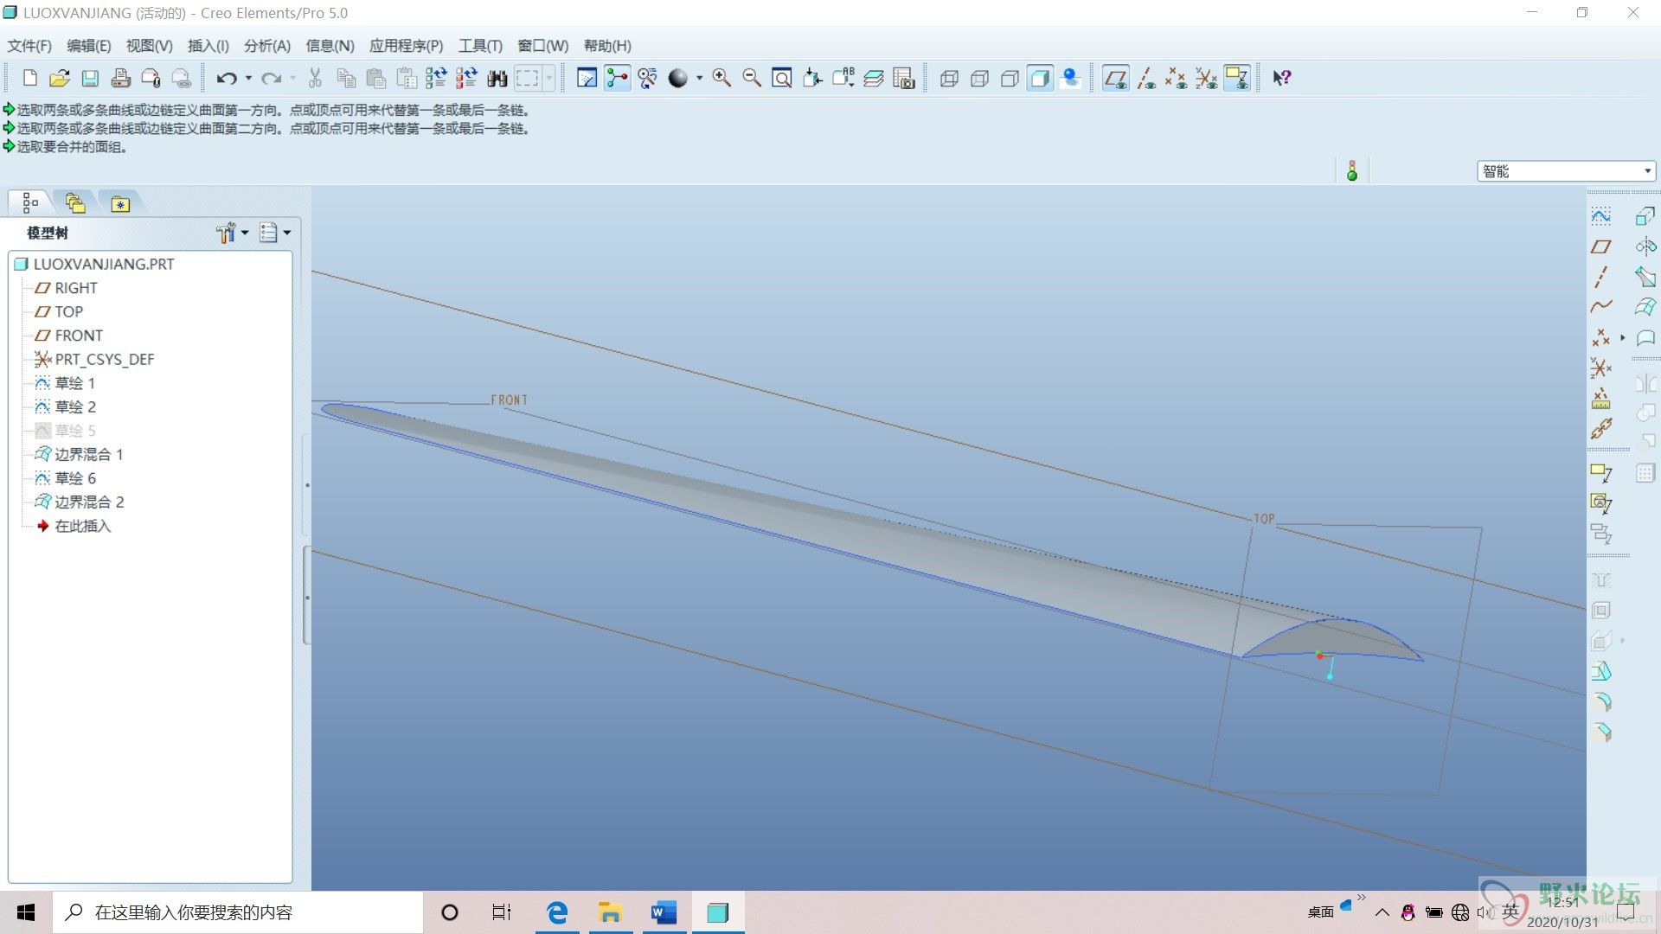This screenshot has height=934, width=1661.
Task: Undo the last action
Action: pos(227,79)
